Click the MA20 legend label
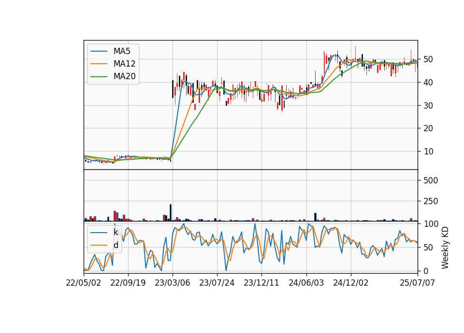The width and height of the screenshot is (464, 333). click(124, 77)
